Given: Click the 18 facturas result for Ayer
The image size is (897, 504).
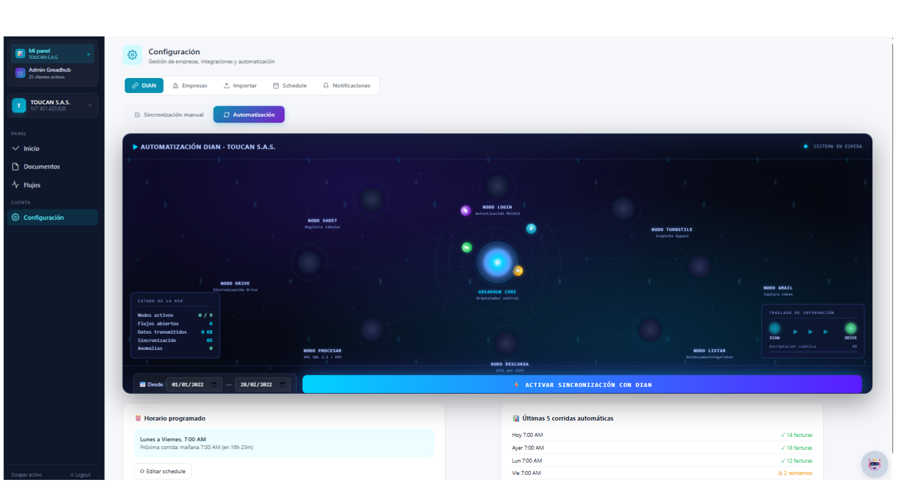Looking at the screenshot, I should [x=797, y=448].
